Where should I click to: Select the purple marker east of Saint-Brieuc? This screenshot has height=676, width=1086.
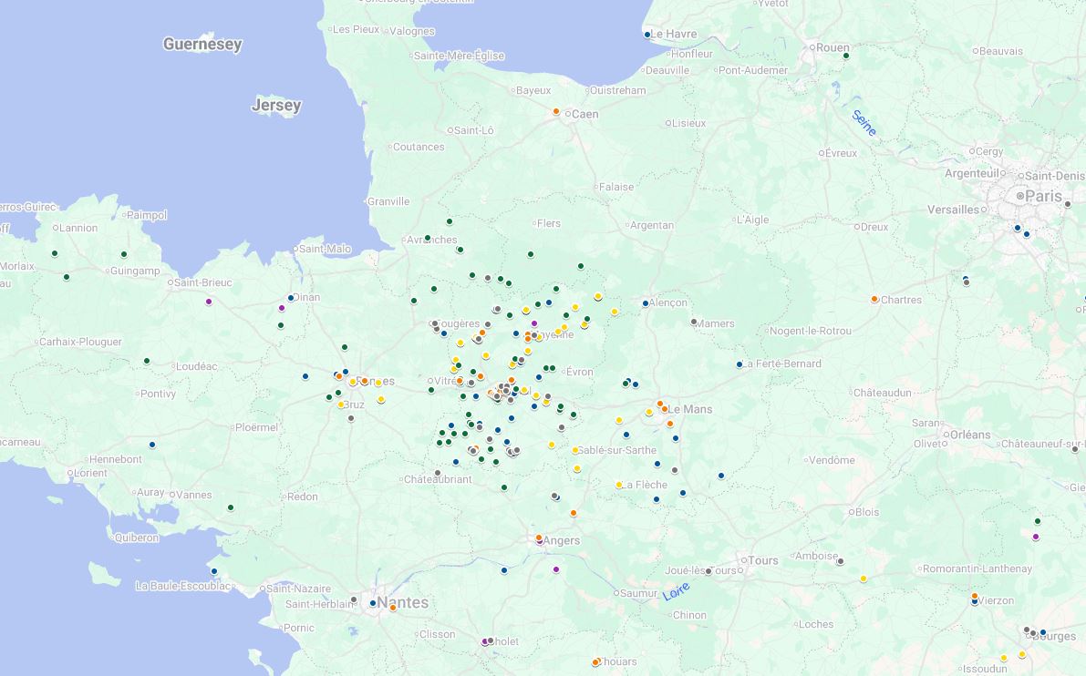[x=209, y=302]
